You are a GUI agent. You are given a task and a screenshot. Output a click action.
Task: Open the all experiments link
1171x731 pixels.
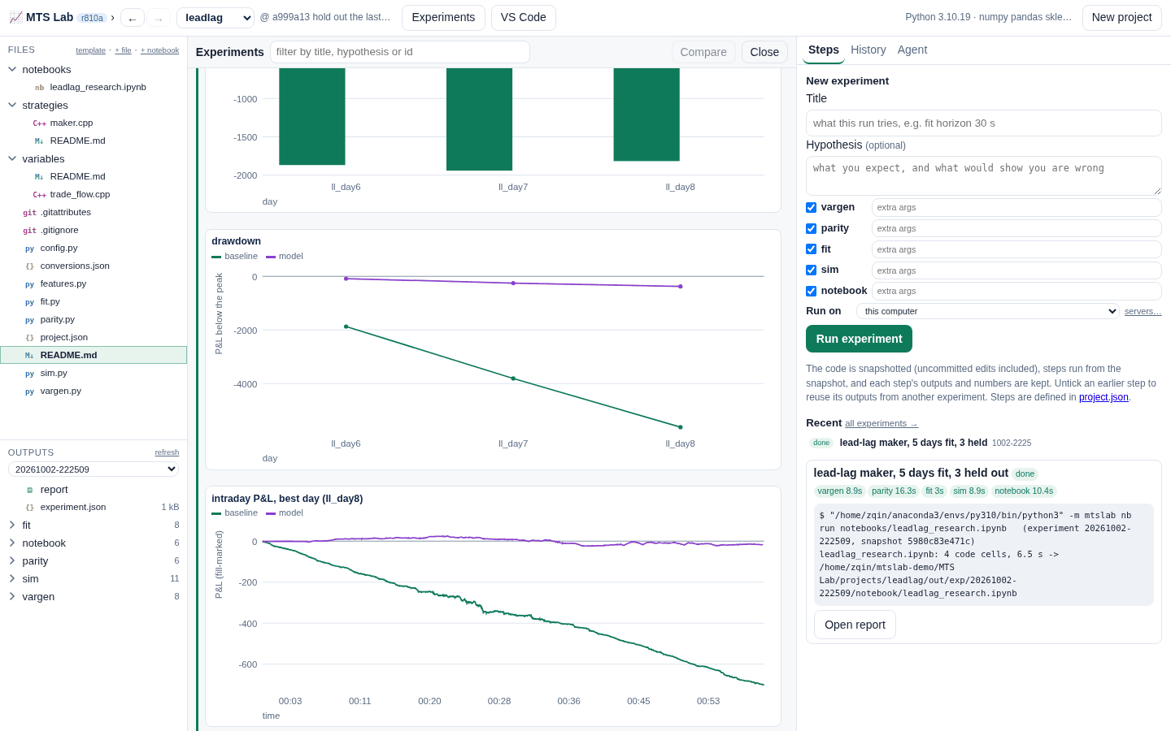click(882, 423)
